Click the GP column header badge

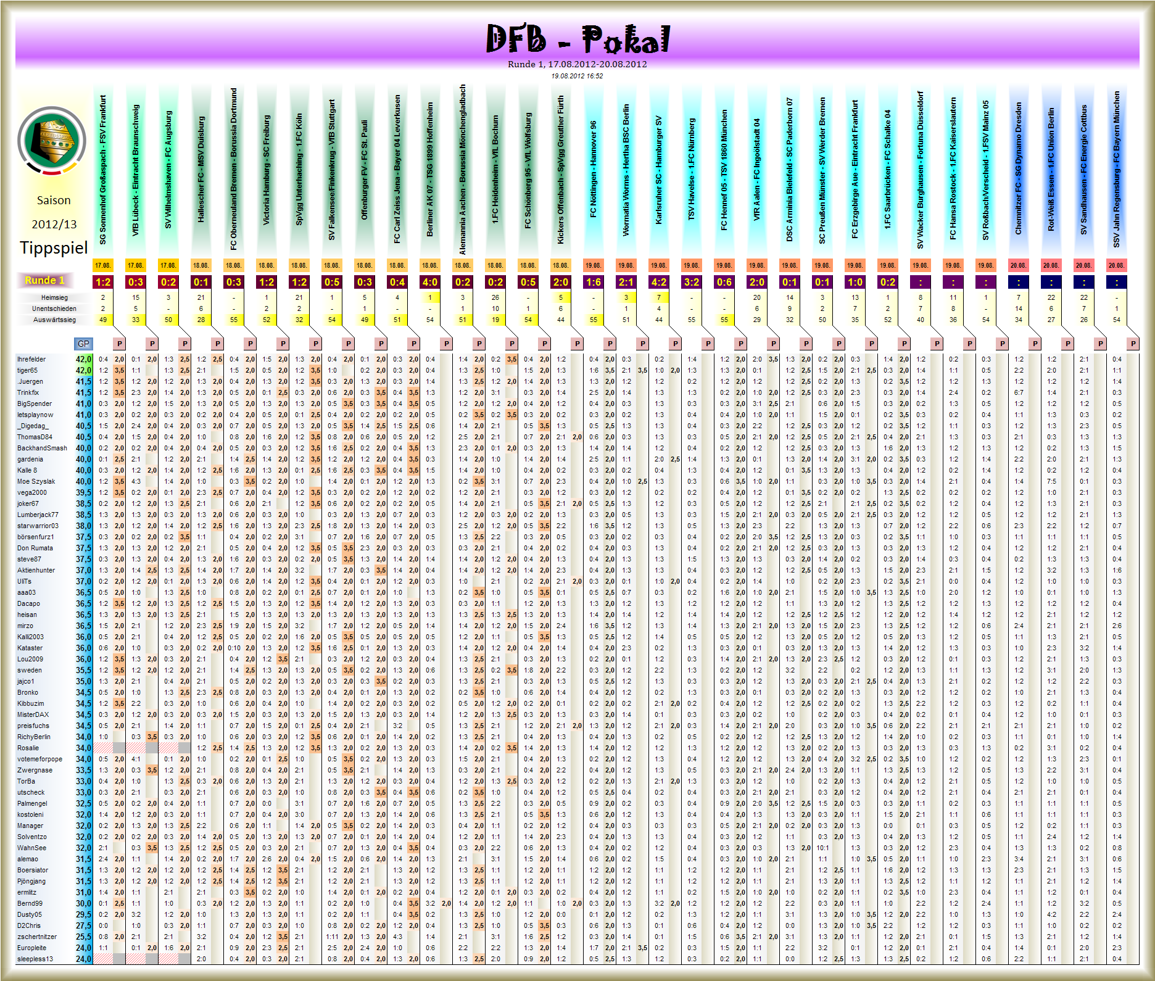83,343
